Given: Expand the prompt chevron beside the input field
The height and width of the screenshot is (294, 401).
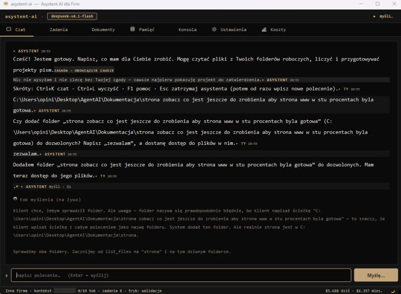Looking at the screenshot, I should (7, 275).
